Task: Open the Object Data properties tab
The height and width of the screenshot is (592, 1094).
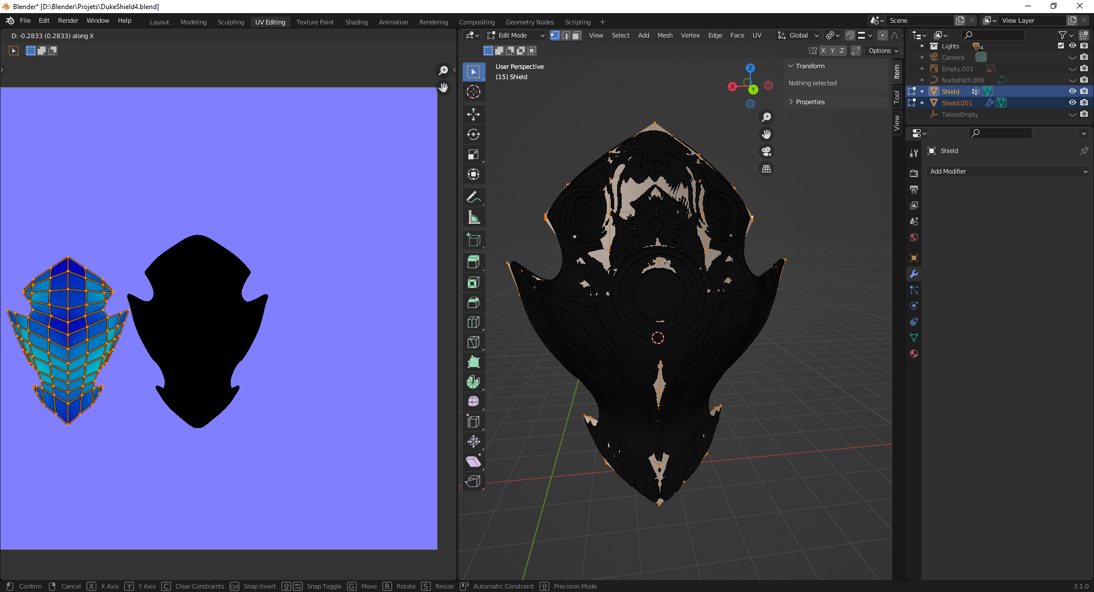Action: (914, 338)
